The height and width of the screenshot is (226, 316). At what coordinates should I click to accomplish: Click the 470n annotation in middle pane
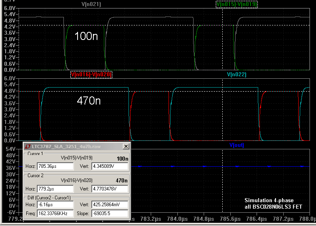(88, 101)
